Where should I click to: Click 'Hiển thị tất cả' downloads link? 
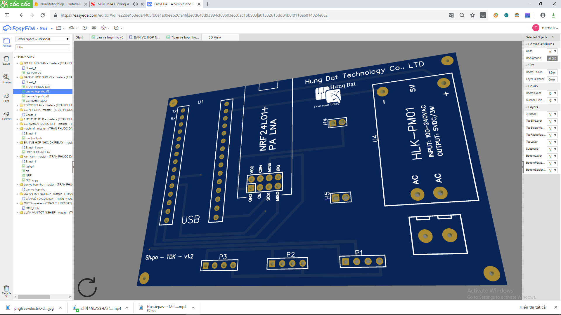[x=532, y=307]
